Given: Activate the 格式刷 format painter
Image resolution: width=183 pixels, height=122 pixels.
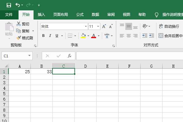Looking at the screenshot, I should (x=25, y=38).
